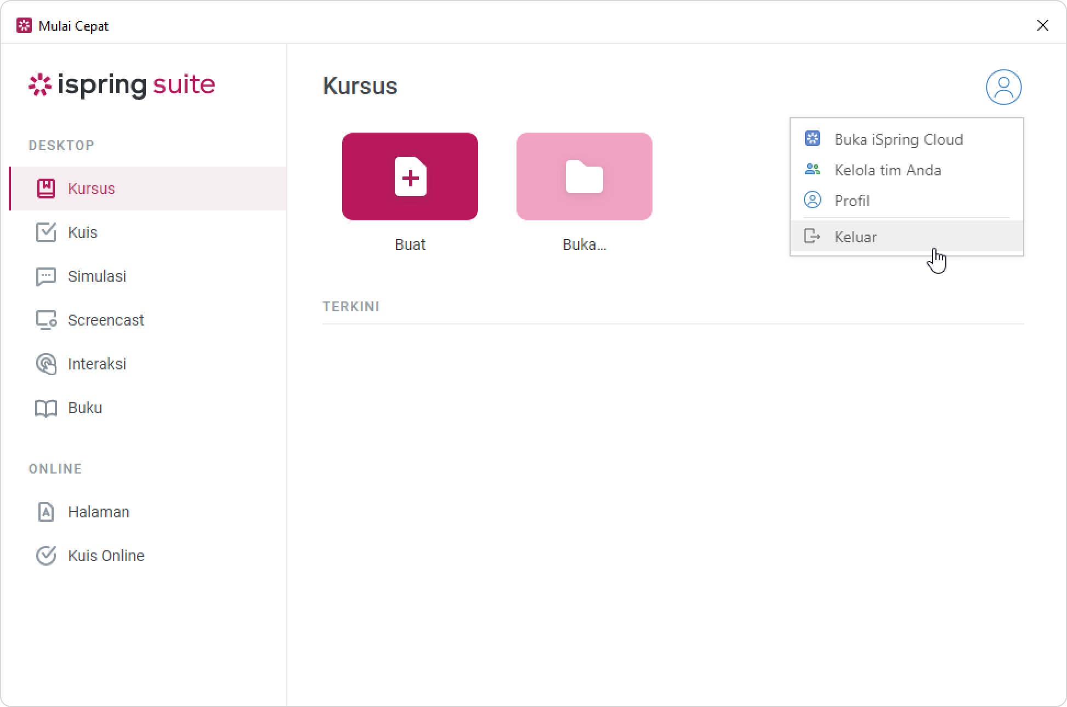
Task: Click the Buka... caption text
Action: pyautogui.click(x=584, y=244)
